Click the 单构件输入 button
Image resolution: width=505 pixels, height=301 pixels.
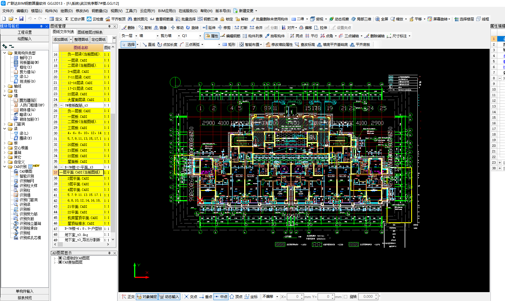pyautogui.click(x=25, y=291)
